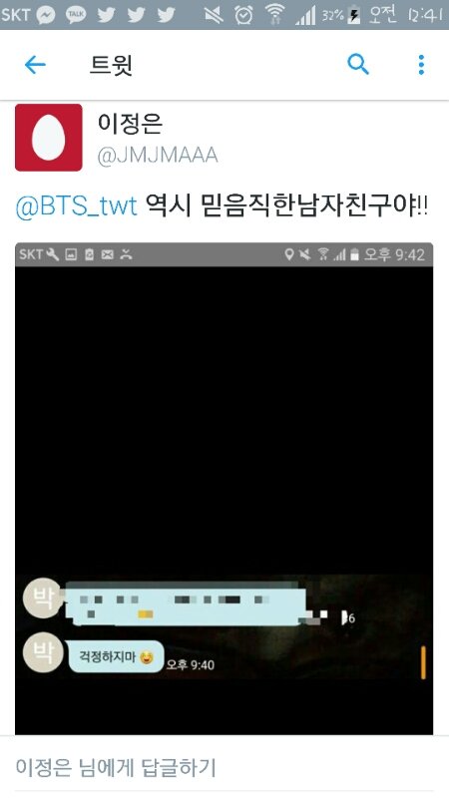Tap the upper 박 chat avatar

(43, 598)
